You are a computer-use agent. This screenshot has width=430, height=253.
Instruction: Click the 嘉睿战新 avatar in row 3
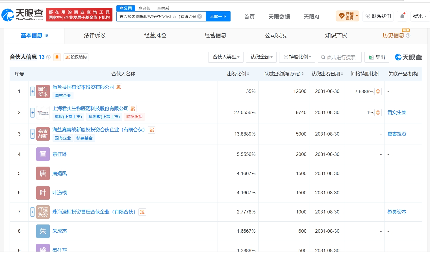click(x=43, y=134)
